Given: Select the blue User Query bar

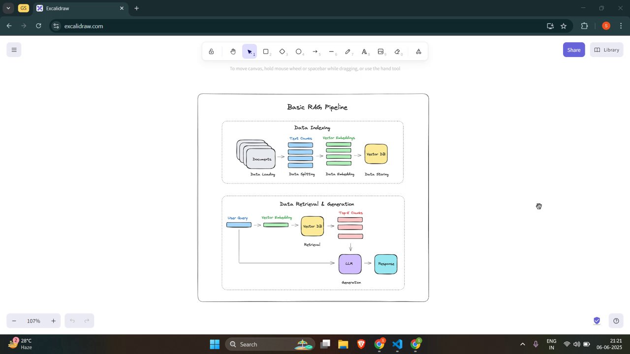Looking at the screenshot, I should (239, 225).
